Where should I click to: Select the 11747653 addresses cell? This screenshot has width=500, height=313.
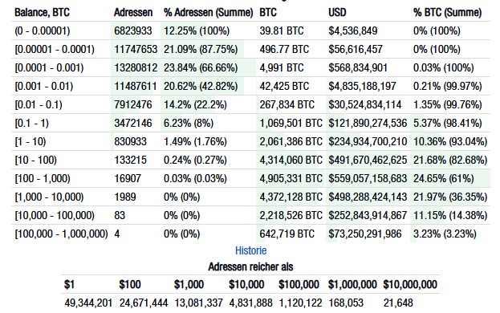[x=136, y=50]
